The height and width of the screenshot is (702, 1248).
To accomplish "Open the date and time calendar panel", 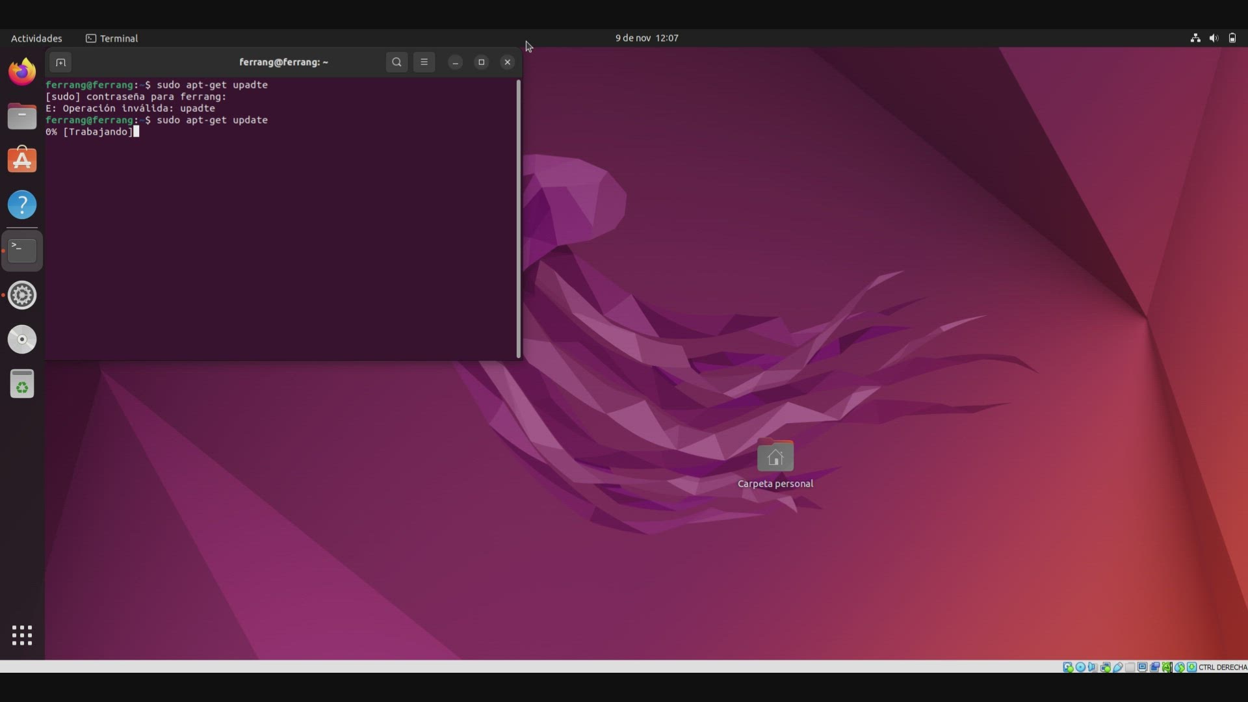I will click(647, 38).
